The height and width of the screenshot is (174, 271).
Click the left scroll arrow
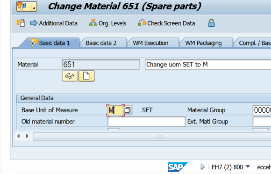coord(19,136)
